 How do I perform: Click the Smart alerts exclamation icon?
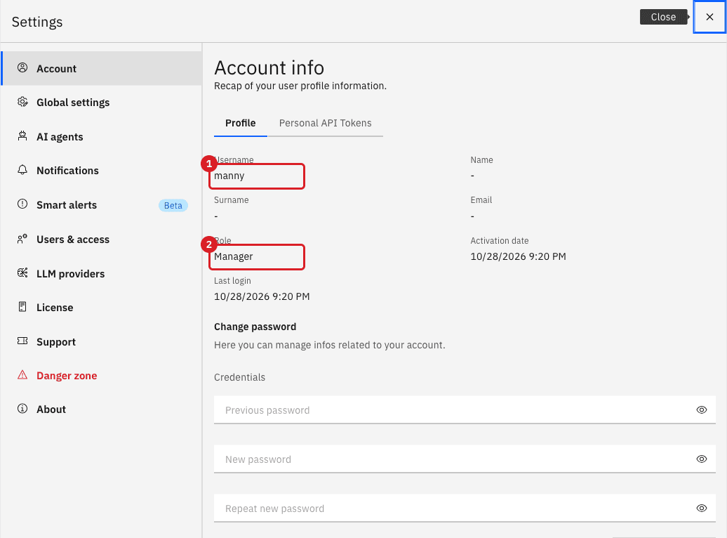coord(22,204)
